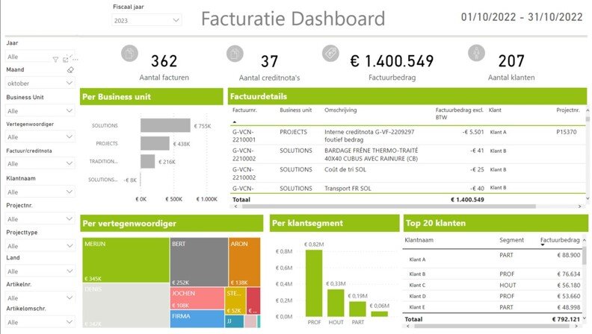592x334 pixels.
Task: Click Factuurdetails scroll right arrow
Action: (x=579, y=207)
